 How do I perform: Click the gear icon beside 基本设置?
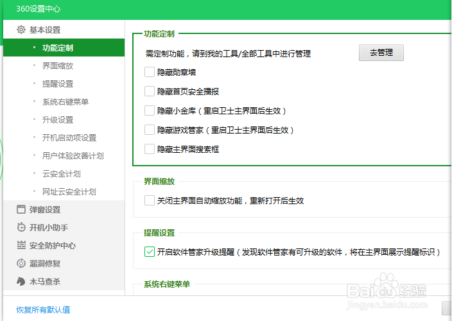[21, 30]
